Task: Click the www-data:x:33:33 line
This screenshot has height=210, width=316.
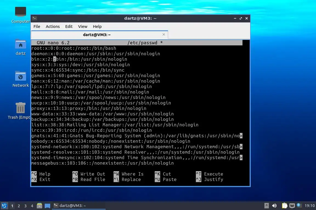Action: 103,114
